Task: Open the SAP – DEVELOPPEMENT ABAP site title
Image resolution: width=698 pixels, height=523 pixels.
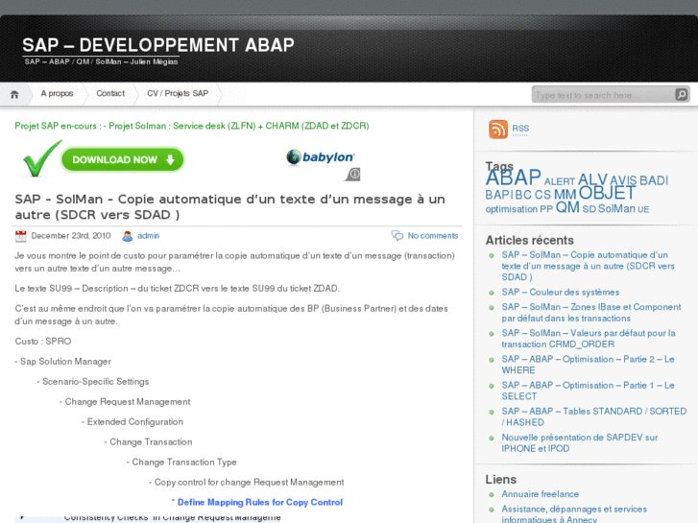Action: (x=158, y=45)
